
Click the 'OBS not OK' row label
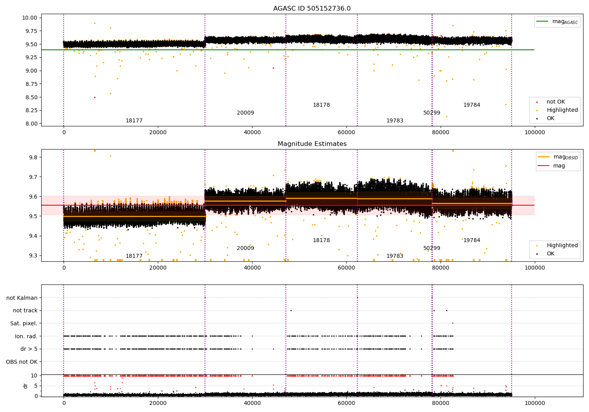[x=22, y=362]
